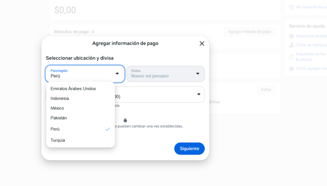This screenshot has width=327, height=186.
Task: Open the Cómo agregar una help link
Action: tap(311, 68)
